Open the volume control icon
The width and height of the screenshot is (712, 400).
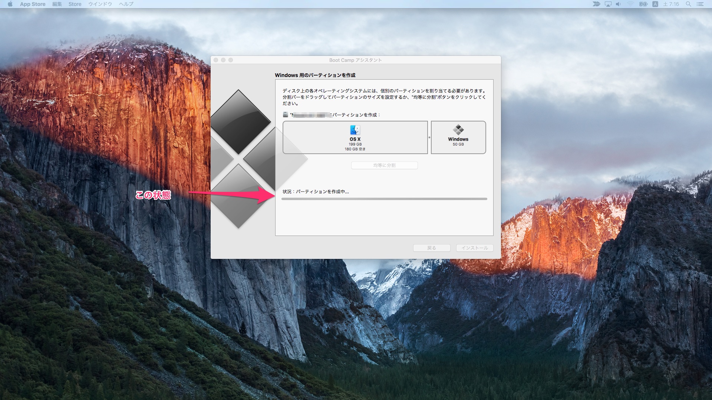(618, 4)
